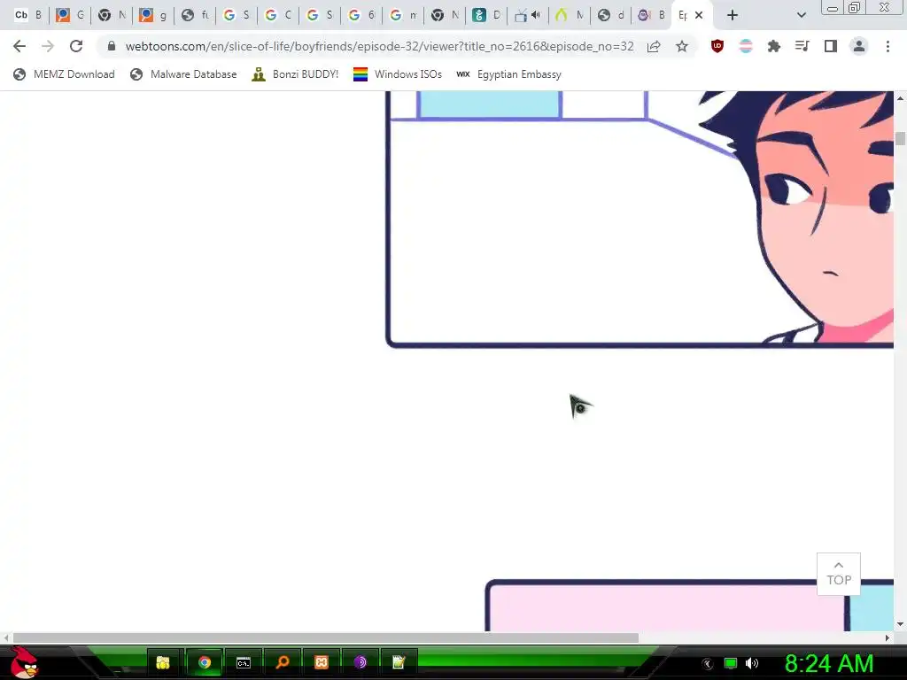View site security lock info
Screen dimensions: 907x680
(112, 46)
